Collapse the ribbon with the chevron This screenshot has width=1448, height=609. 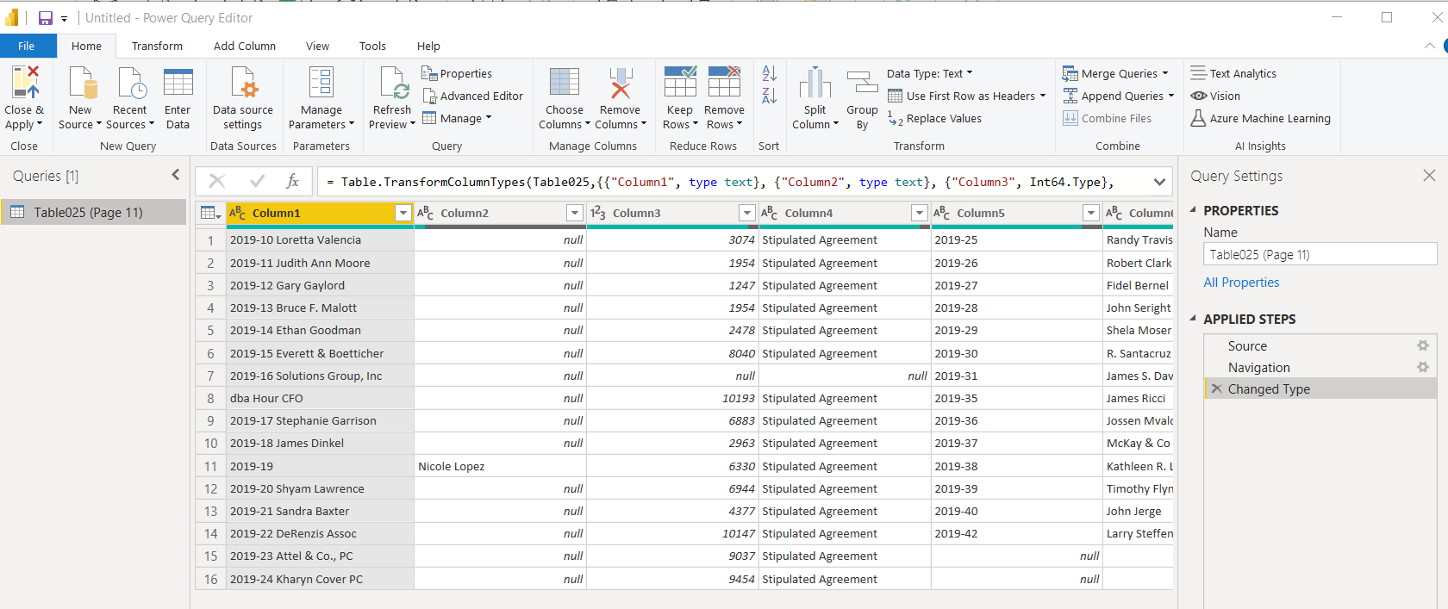coord(1430,46)
